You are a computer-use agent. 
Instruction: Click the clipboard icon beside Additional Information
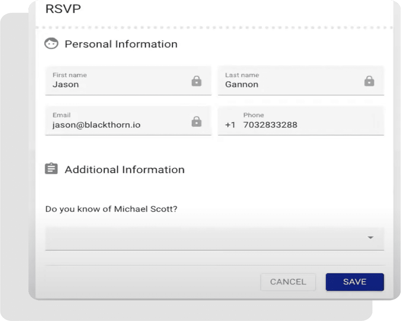(x=51, y=169)
